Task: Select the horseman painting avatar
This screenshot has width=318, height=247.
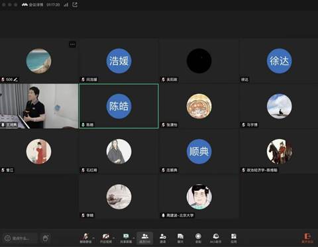Action: click(x=279, y=152)
